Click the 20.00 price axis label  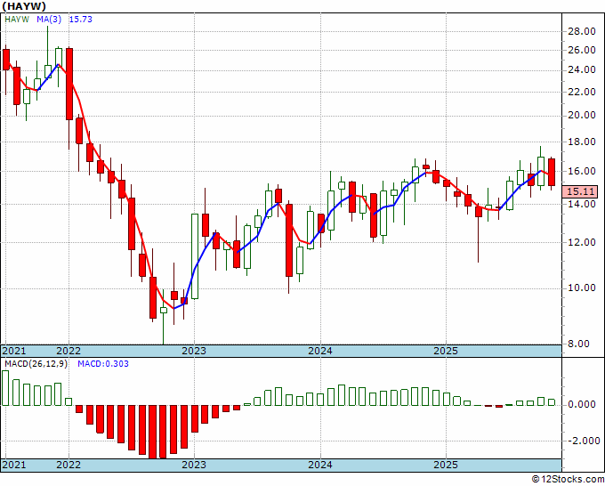582,116
